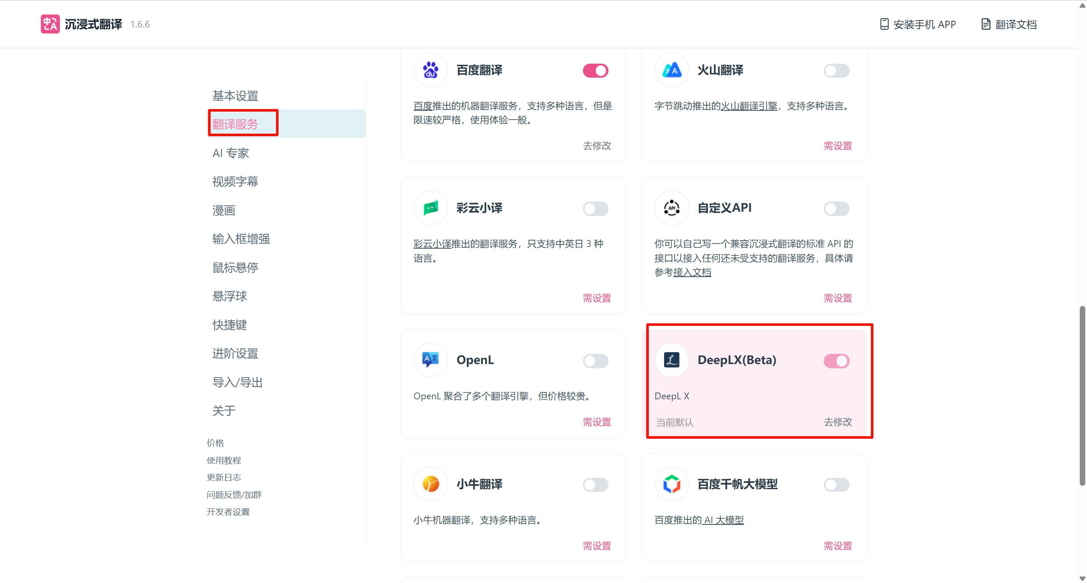This screenshot has width=1087, height=583.
Task: Turn on the 自定义API toggle
Action: [836, 209]
